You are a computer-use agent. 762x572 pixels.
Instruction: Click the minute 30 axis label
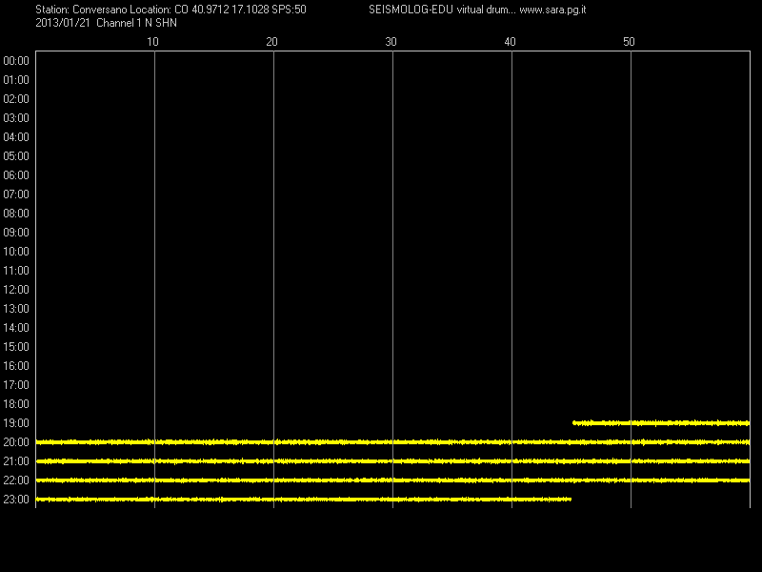coord(391,42)
